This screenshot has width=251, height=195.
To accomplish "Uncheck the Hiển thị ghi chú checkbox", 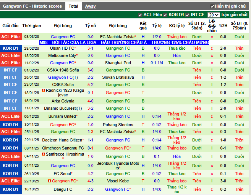I will click(212, 6).
